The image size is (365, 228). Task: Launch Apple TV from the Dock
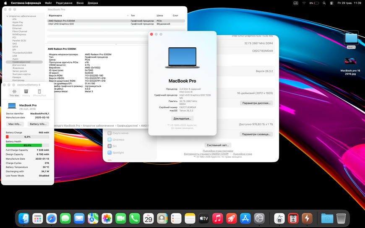[x=203, y=218]
